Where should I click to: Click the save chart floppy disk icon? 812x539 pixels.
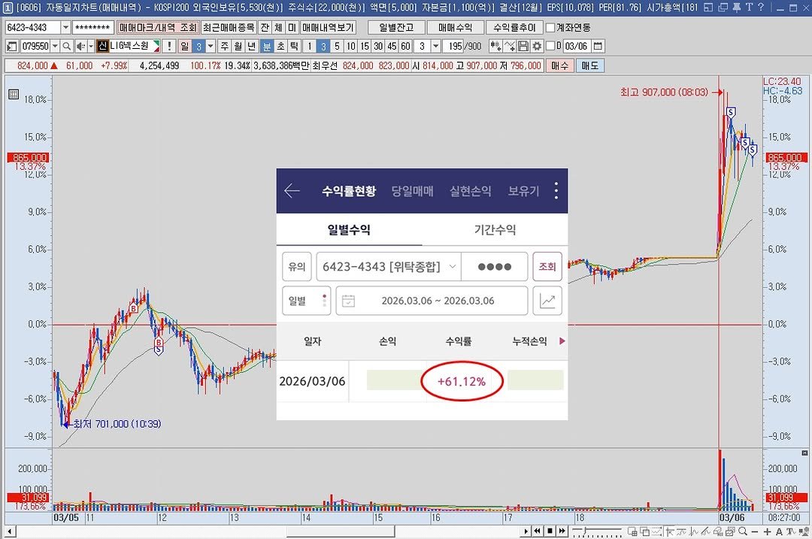(x=523, y=46)
